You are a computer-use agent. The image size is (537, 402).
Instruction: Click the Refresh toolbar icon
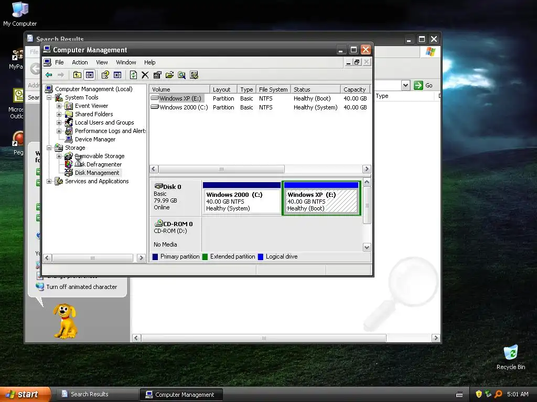click(133, 75)
